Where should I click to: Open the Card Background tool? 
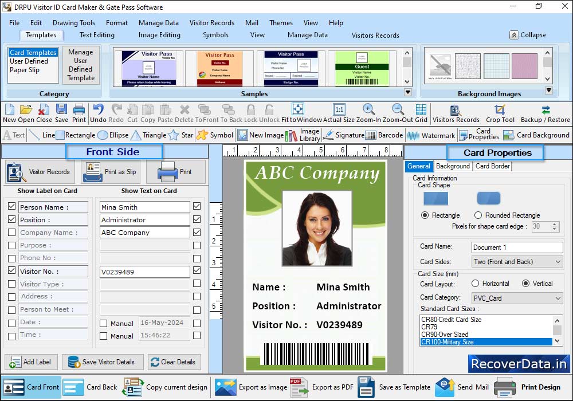[536, 135]
